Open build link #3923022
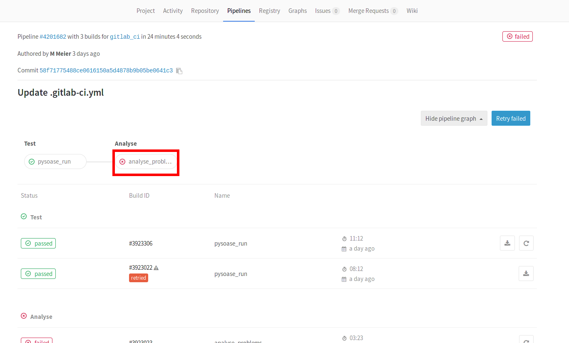569x343 pixels. pos(141,268)
